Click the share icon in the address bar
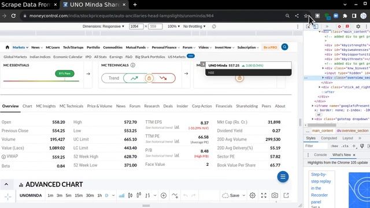The image size is (370, 208). click(x=297, y=16)
